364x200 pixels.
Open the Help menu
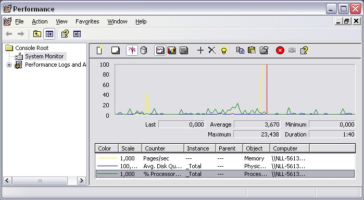(141, 21)
